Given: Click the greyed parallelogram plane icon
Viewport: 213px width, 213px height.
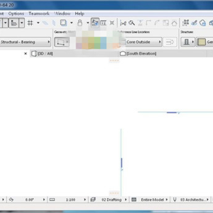Looking at the screenshot, I should 45,23.
